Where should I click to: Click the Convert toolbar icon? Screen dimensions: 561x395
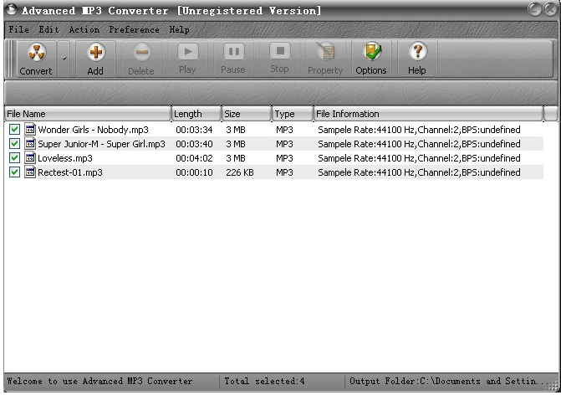click(x=37, y=52)
